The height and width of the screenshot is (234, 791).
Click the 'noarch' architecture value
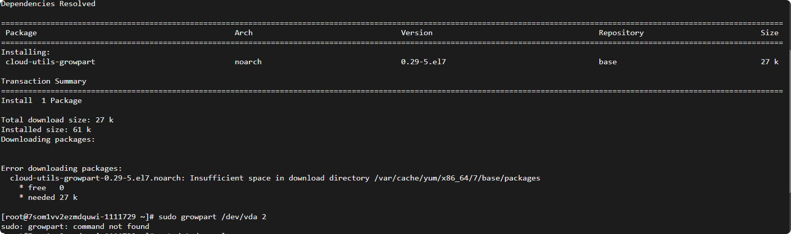tap(248, 62)
